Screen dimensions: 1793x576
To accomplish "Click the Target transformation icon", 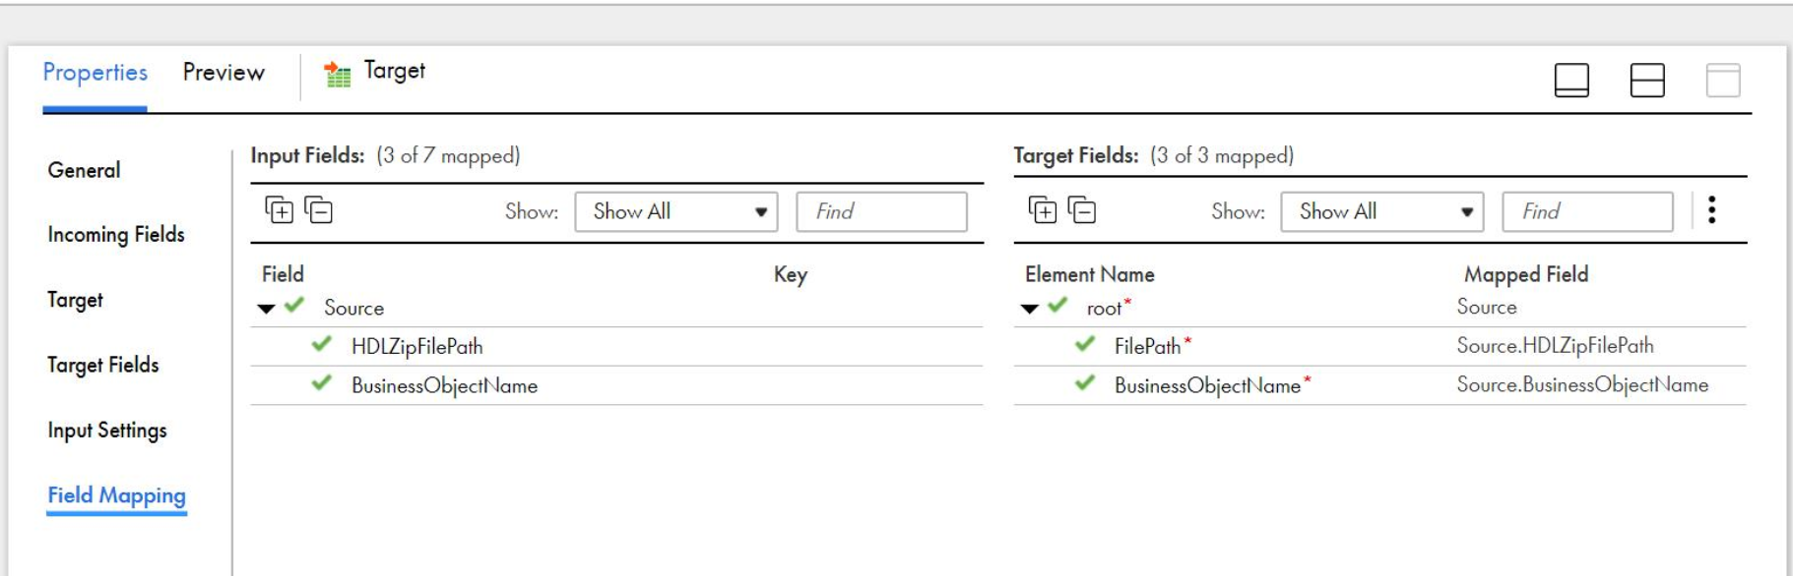I will pyautogui.click(x=338, y=74).
